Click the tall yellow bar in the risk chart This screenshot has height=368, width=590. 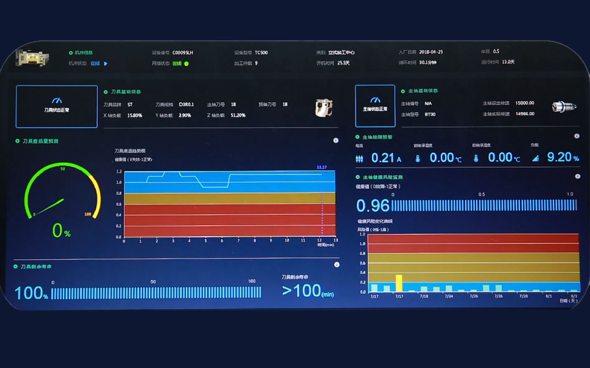(399, 283)
